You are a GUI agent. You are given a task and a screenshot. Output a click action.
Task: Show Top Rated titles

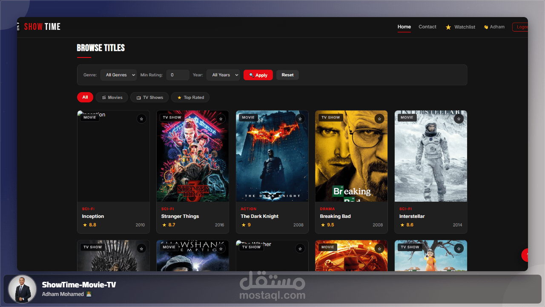click(x=190, y=97)
